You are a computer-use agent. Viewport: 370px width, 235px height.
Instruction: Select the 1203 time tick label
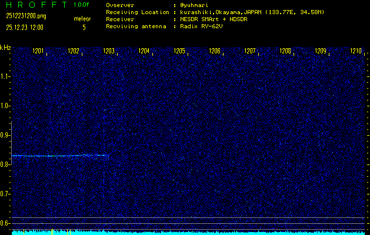point(109,52)
